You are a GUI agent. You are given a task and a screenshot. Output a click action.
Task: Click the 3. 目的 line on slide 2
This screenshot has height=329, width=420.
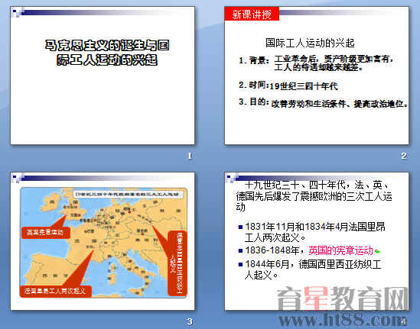pos(324,103)
